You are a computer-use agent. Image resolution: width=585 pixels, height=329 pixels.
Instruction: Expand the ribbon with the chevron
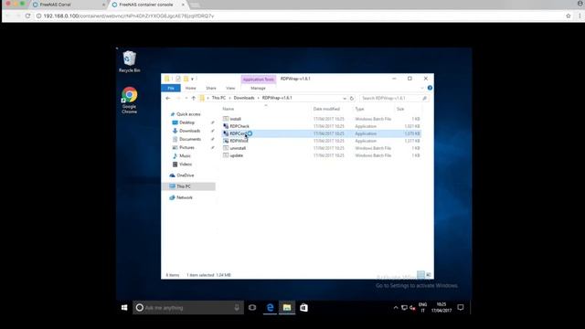422,88
